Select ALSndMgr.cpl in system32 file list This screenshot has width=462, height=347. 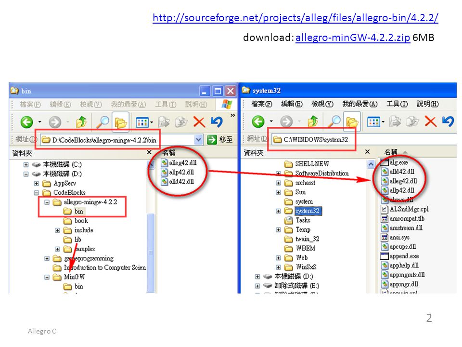[x=405, y=209]
